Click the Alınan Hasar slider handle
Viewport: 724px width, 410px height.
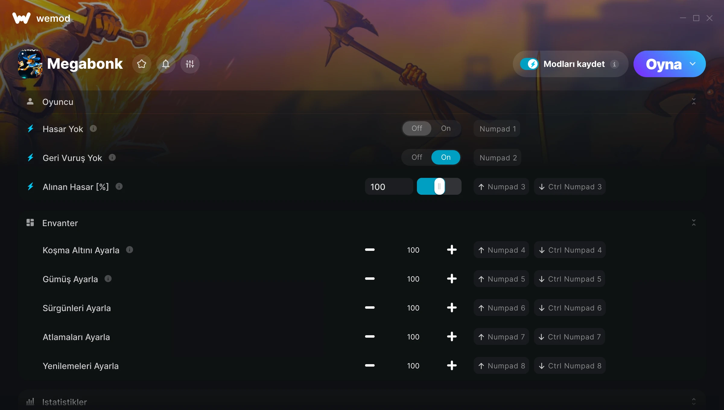[439, 187]
